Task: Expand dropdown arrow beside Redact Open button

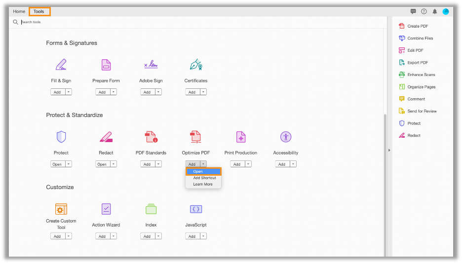Action: coord(114,164)
